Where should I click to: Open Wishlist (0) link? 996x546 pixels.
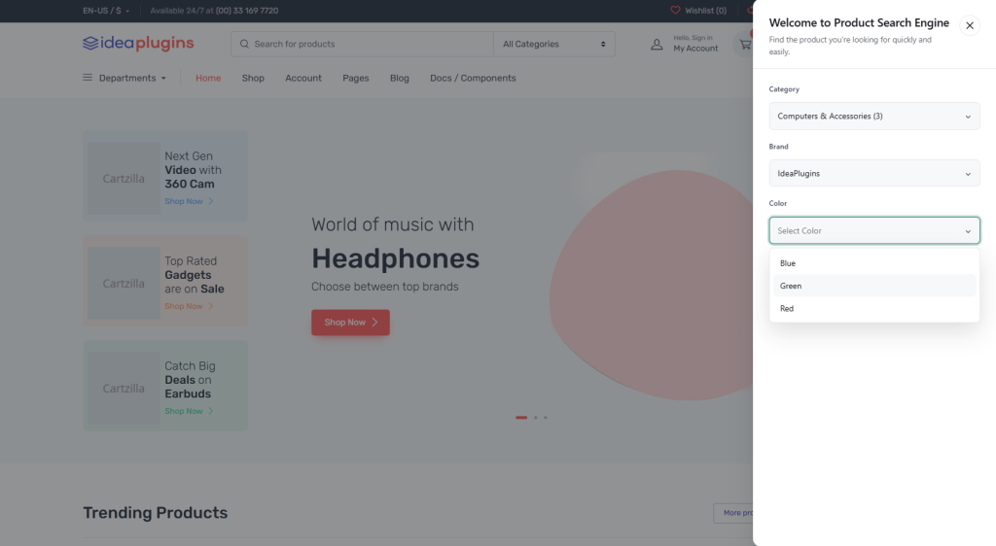pyautogui.click(x=705, y=10)
